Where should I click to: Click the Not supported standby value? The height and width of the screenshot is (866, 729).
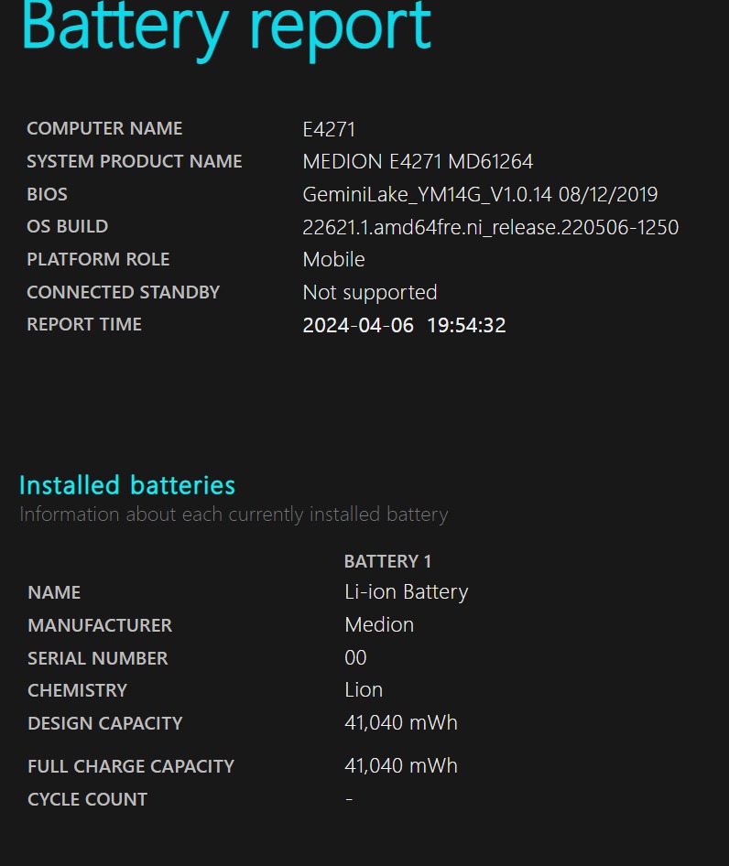[x=370, y=293]
